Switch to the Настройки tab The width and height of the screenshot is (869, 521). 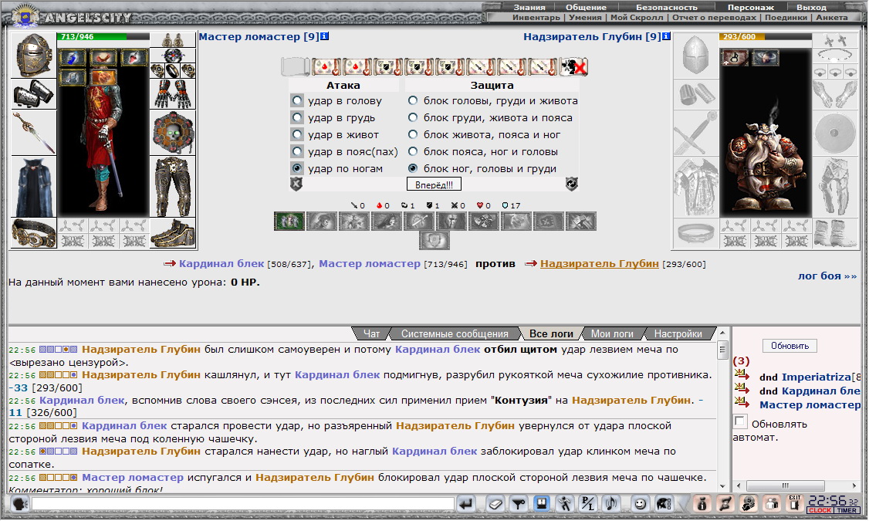tap(678, 333)
